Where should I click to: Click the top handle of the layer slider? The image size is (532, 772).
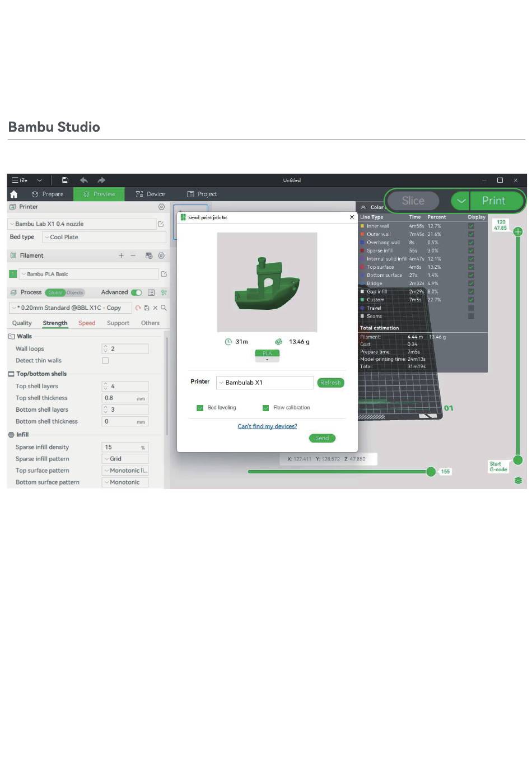(x=518, y=232)
